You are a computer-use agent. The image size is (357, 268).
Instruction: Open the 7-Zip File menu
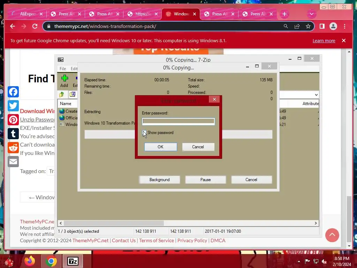pyautogui.click(x=63, y=69)
